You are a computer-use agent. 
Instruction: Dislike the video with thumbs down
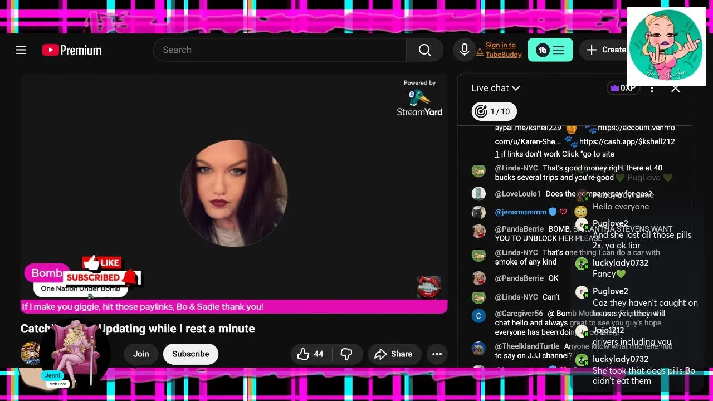[x=346, y=354]
